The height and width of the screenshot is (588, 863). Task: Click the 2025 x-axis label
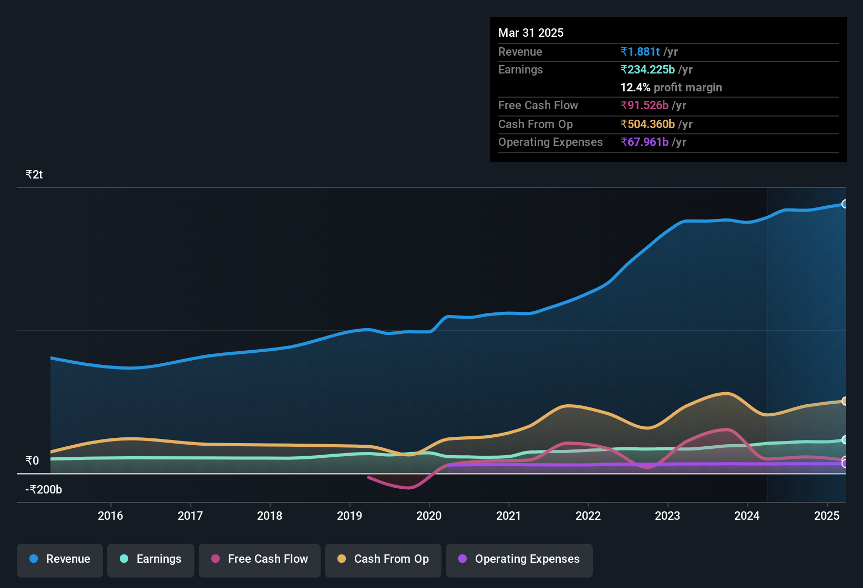coord(827,516)
